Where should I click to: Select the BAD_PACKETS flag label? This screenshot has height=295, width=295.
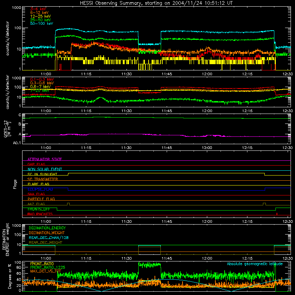pos(40,214)
